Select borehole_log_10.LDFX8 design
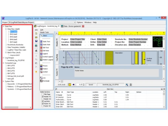Screen dimensions: 168x126 (x=16, y=60)
